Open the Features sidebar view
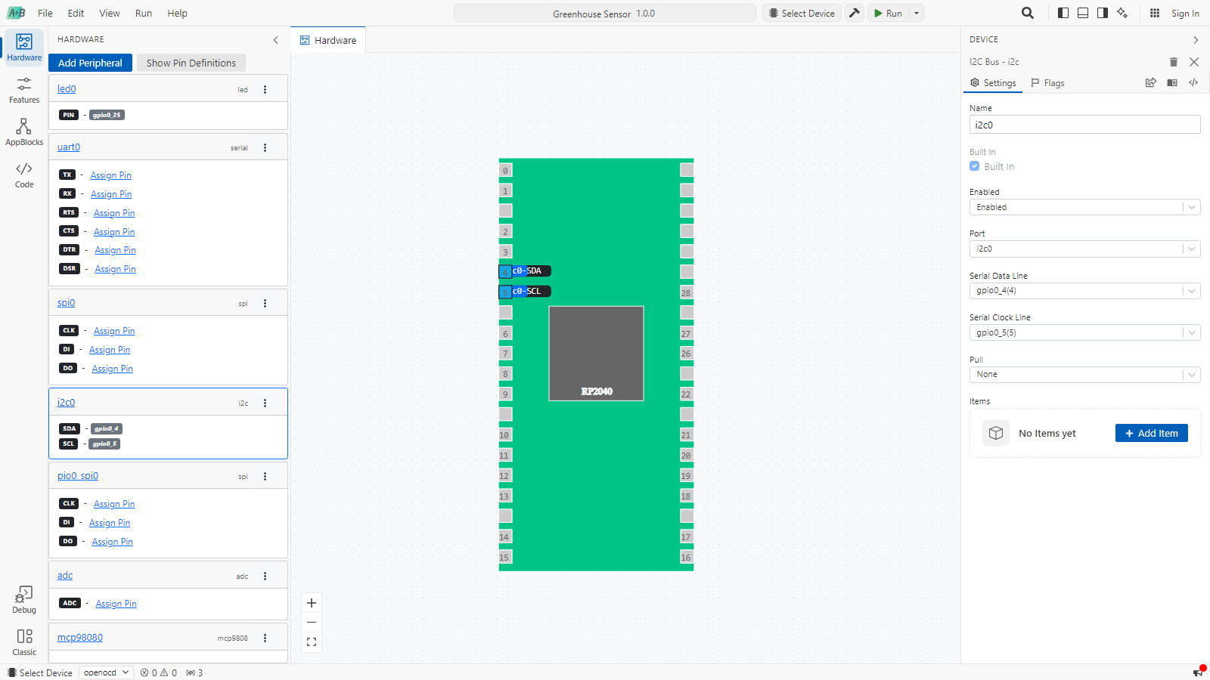Viewport: 1210px width, 680px height. pyautogui.click(x=24, y=90)
